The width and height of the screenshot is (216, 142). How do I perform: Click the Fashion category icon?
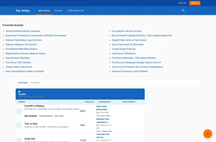(x=19, y=92)
